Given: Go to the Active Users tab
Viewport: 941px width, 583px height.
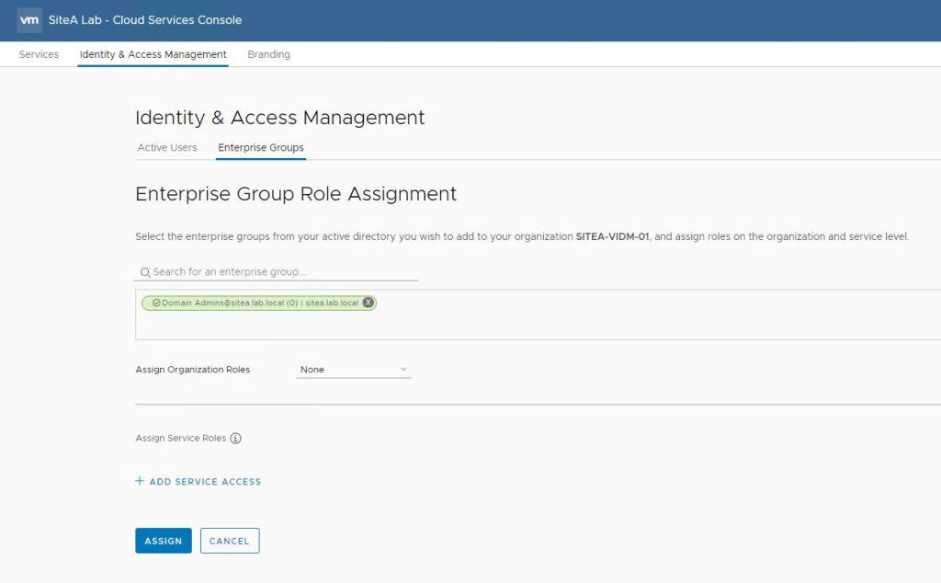Looking at the screenshot, I should click(x=167, y=147).
